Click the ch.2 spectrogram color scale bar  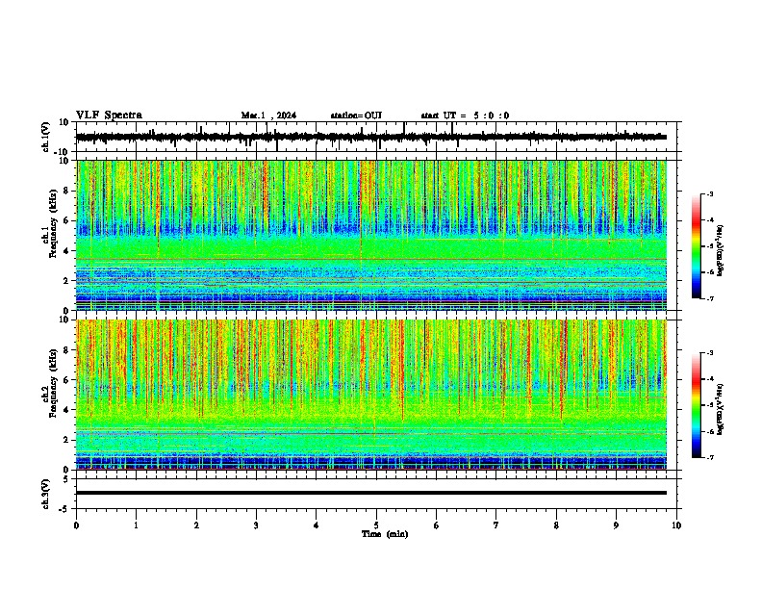pyautogui.click(x=697, y=405)
